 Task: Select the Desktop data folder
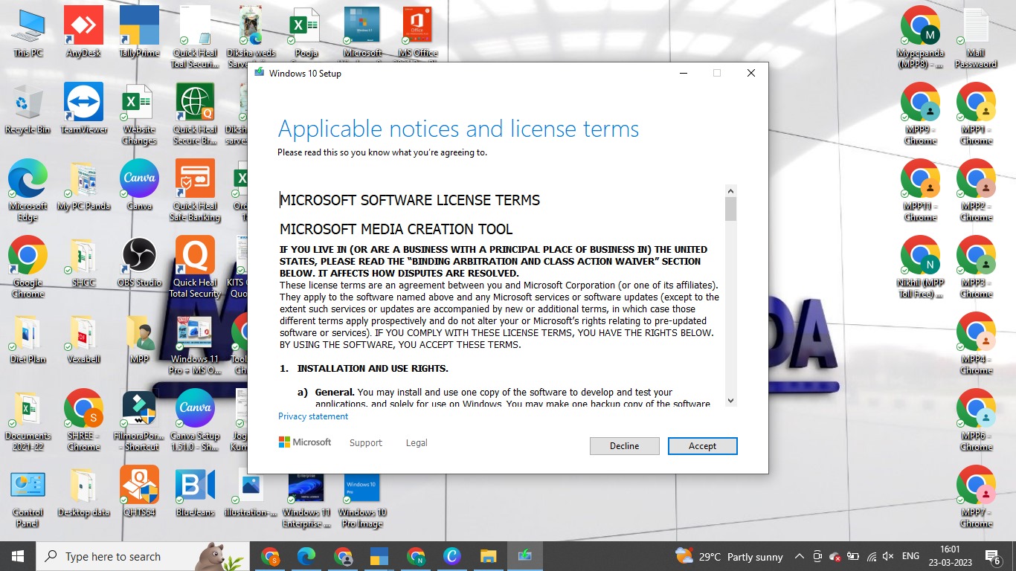[83, 492]
